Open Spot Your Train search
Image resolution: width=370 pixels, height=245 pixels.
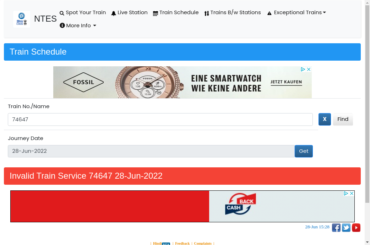83,12
